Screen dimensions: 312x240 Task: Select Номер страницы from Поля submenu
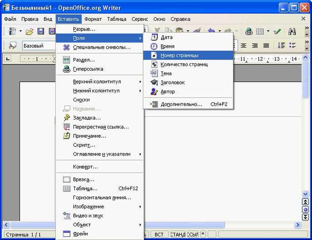pyautogui.click(x=179, y=55)
